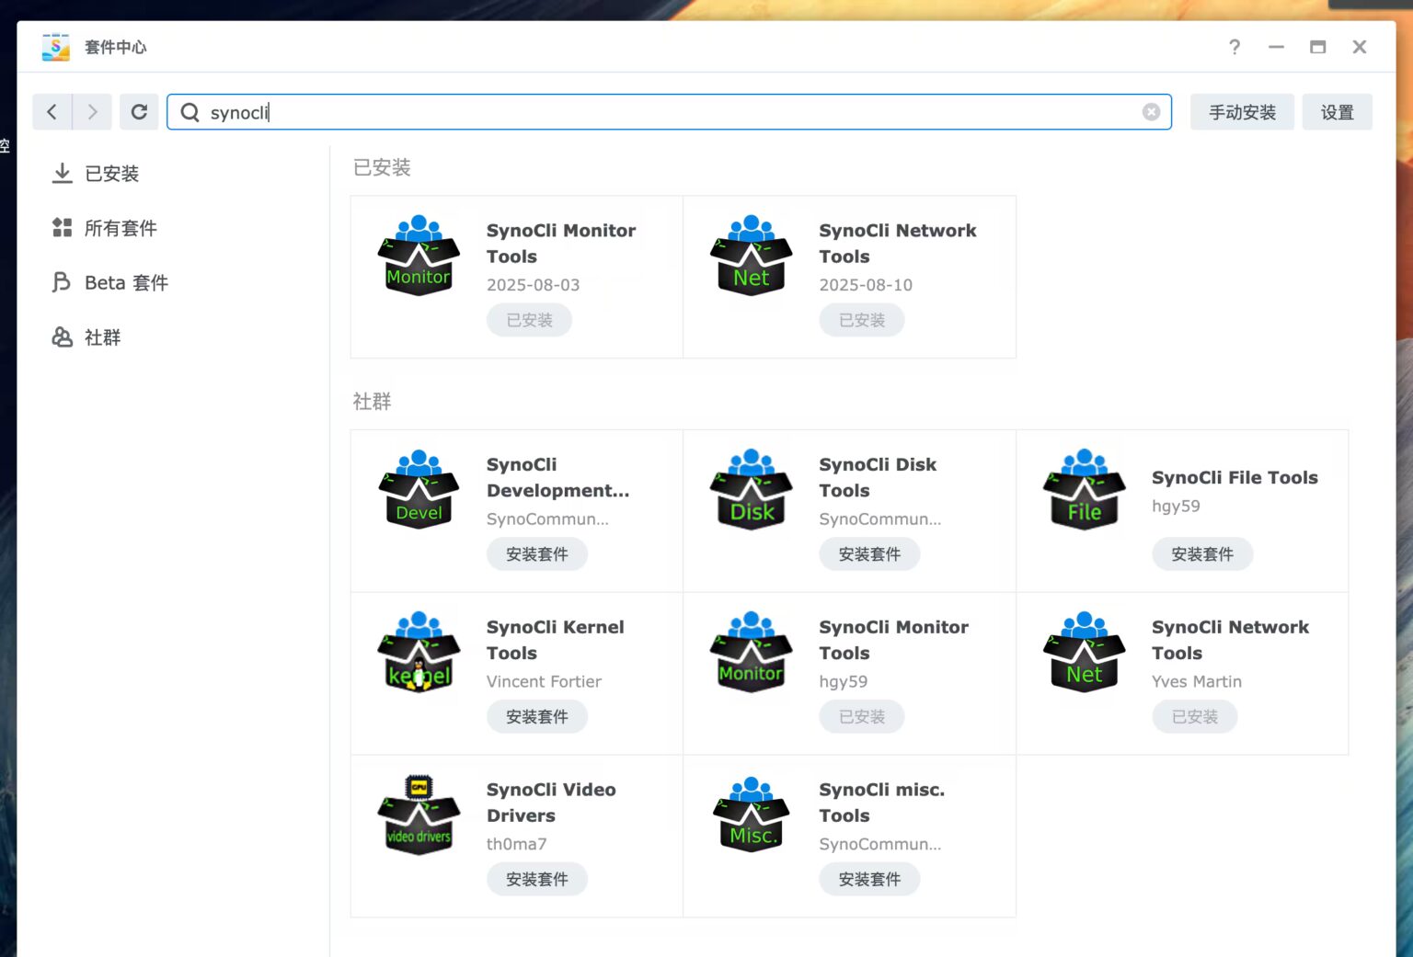Open the community SynoCli Monitor Tools icon

tap(752, 652)
